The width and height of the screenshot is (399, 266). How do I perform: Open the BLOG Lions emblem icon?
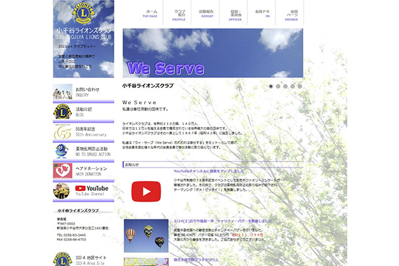63,112
